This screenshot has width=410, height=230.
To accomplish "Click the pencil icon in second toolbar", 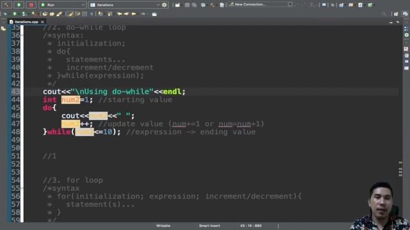I will tap(59, 14).
